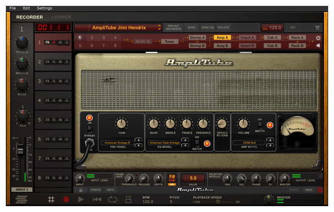Arm record R button on track 5
334x212 pixels.
(x=54, y=120)
